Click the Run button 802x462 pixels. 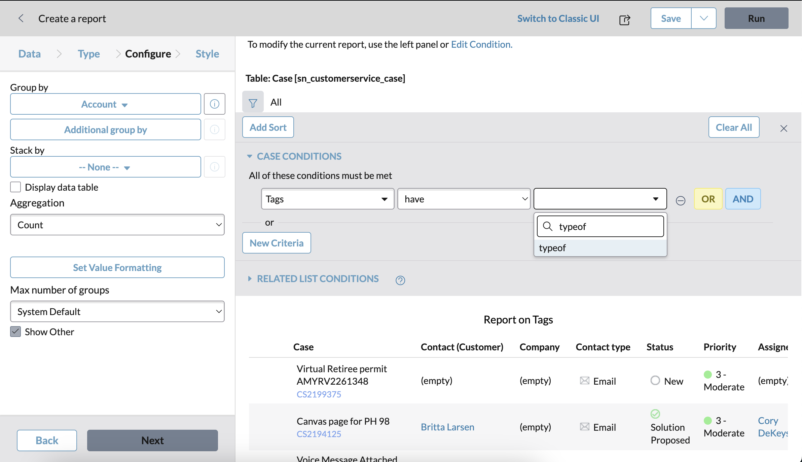click(756, 18)
